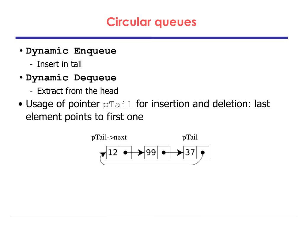Click the curved return arrowhead at node 12
This screenshot has width=303, height=227.
point(103,154)
